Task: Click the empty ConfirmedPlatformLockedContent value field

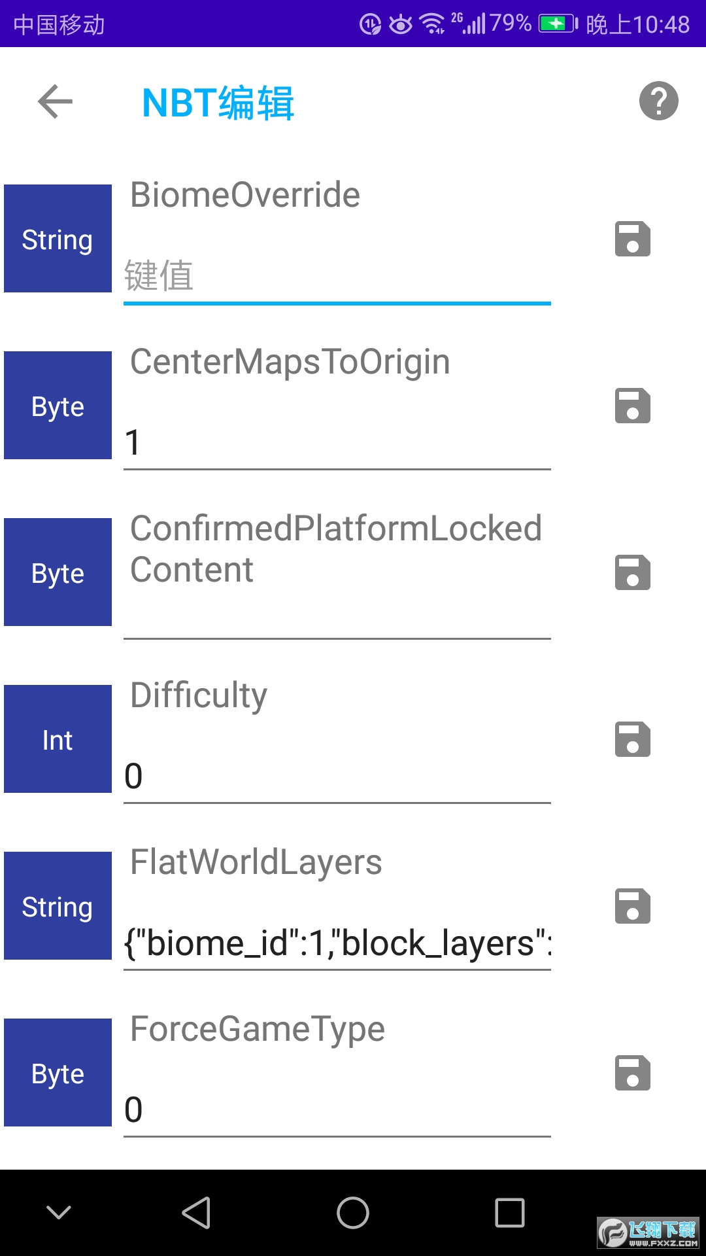Action: coord(337,615)
